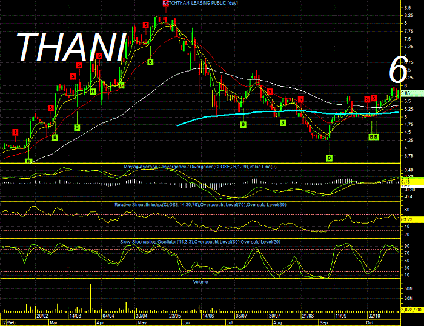The image size is (424, 326).
Task: Click the 08/07 date label
Action: (241, 316)
